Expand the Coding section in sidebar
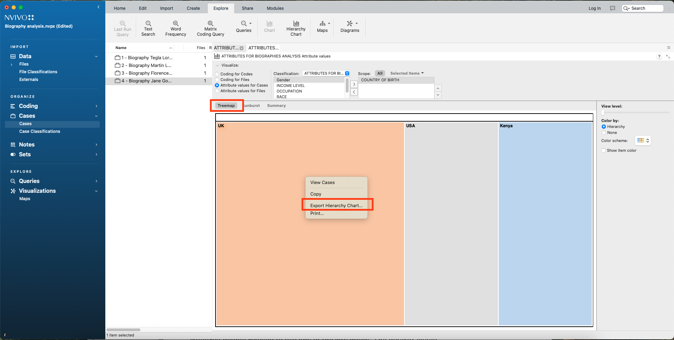The image size is (674, 340). 96,106
